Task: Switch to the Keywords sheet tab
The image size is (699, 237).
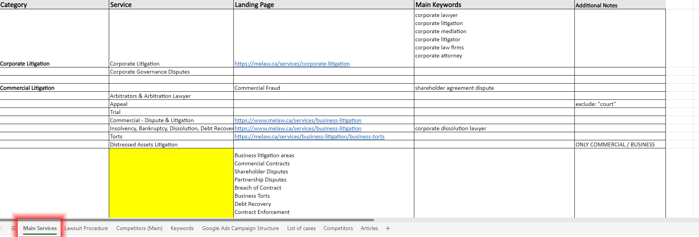Action: (182, 229)
